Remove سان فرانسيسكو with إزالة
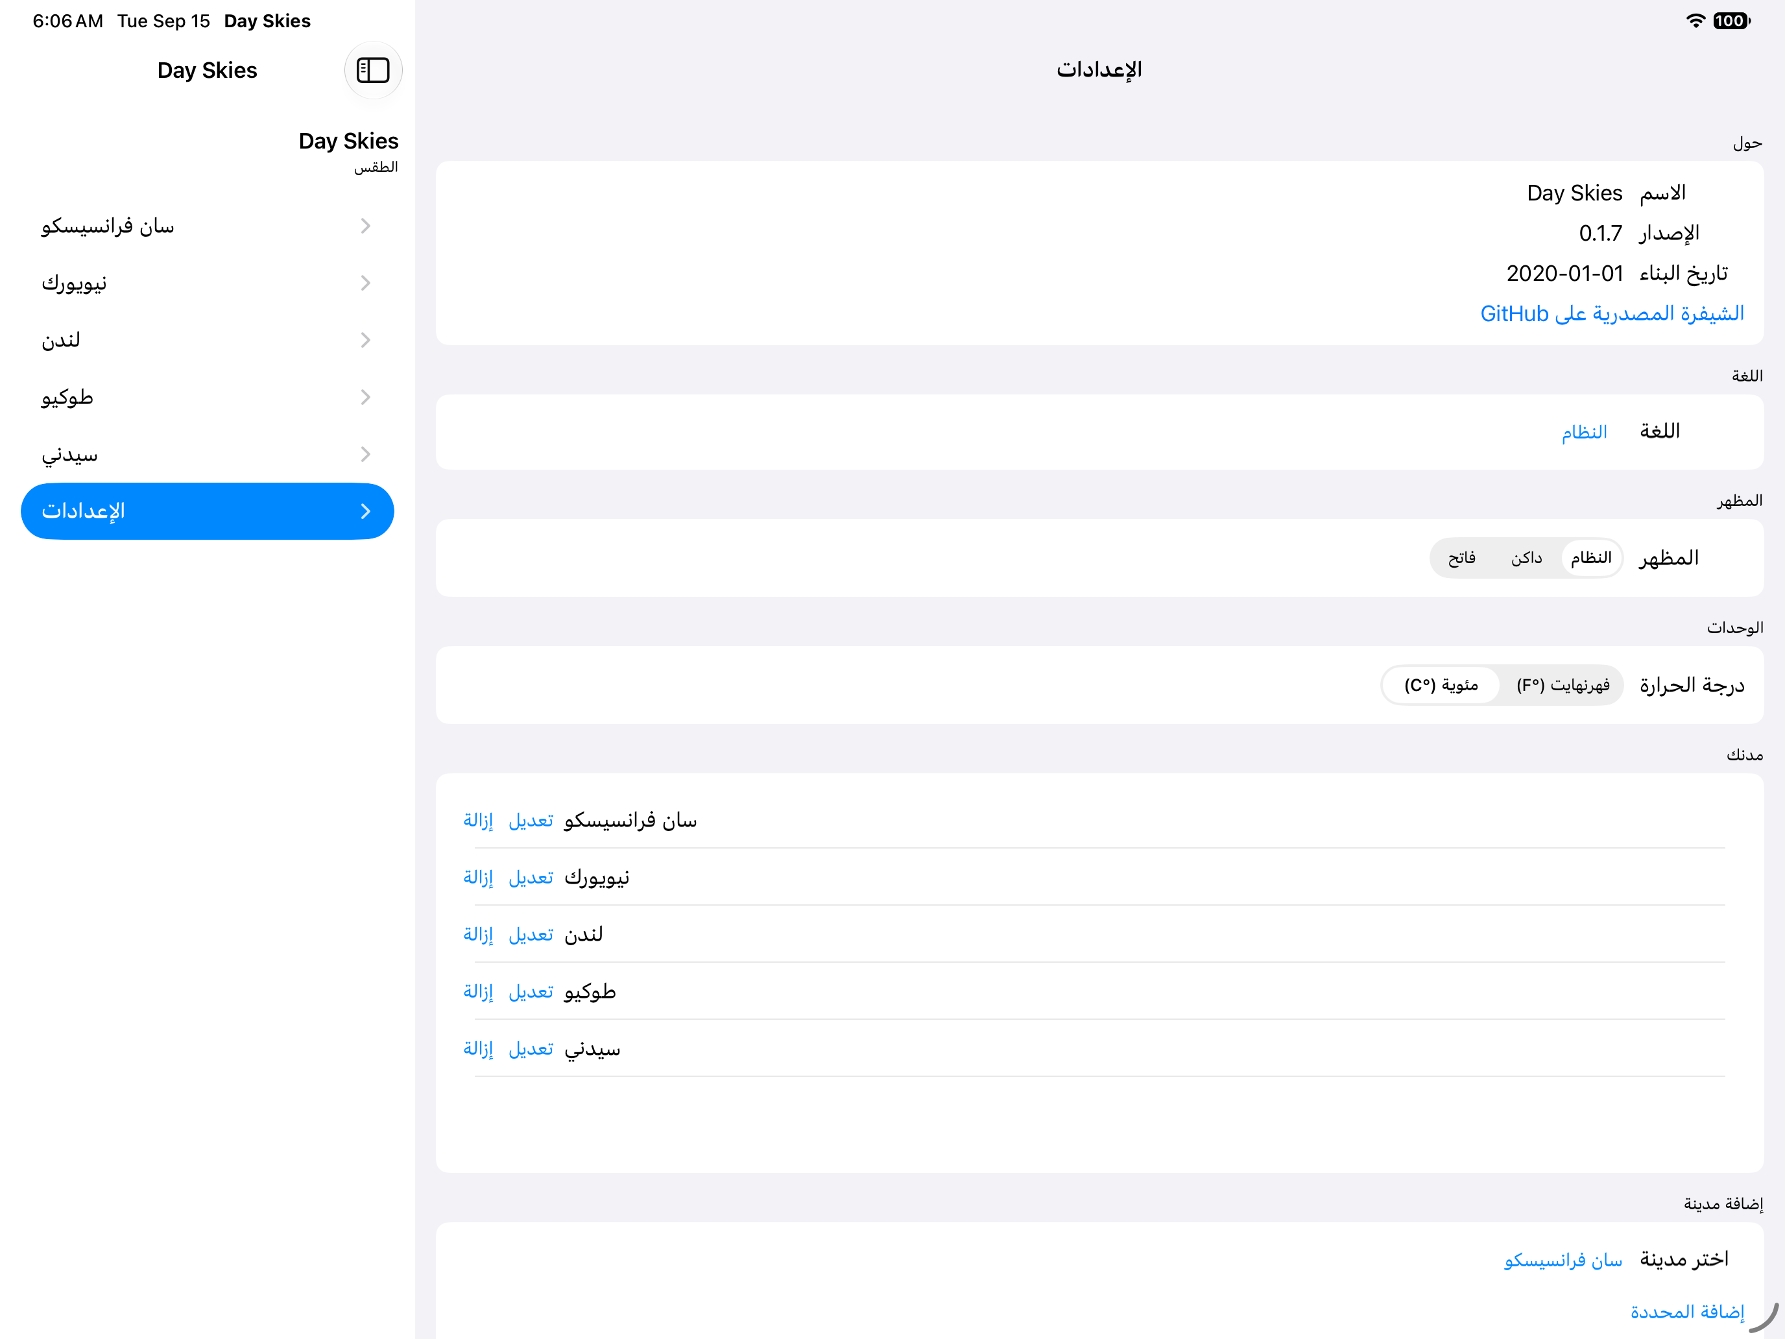1785x1339 pixels. click(478, 821)
